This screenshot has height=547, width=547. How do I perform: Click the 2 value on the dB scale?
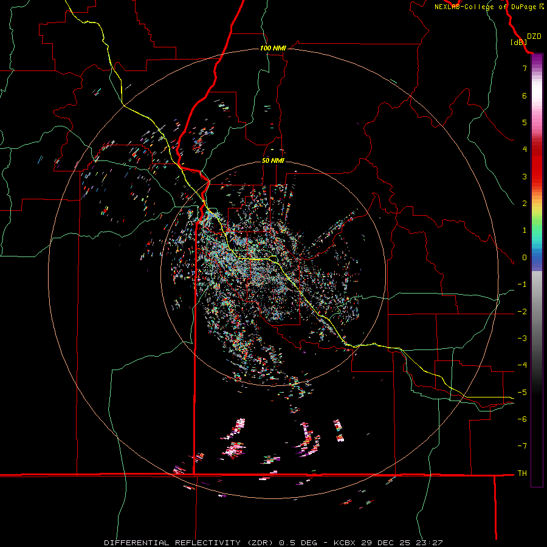pos(525,204)
